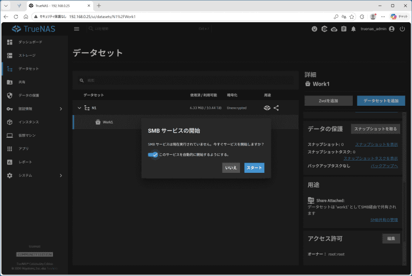The image size is (412, 276).
Task: Go to browser home page
Action: (x=26, y=17)
